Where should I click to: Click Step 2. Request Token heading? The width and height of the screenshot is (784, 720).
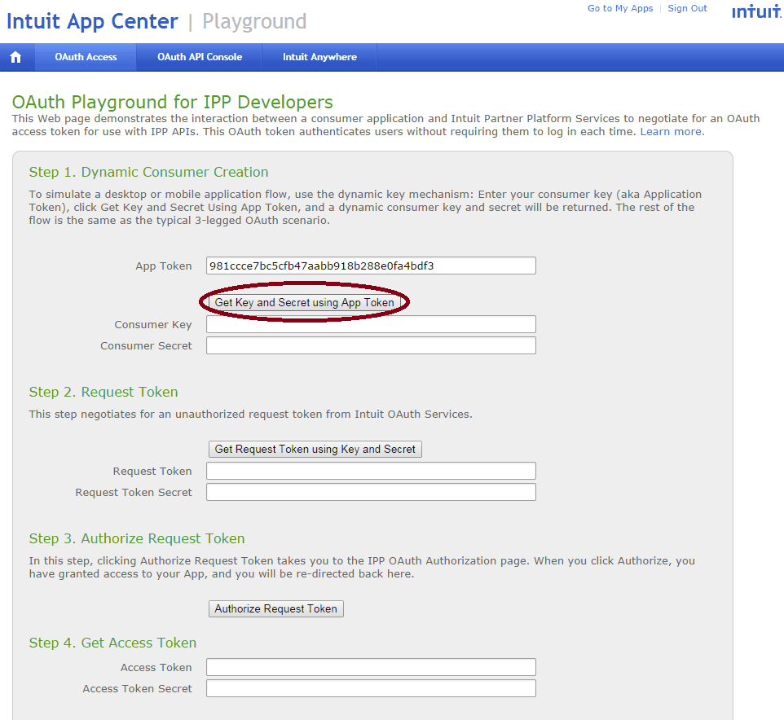click(x=103, y=392)
